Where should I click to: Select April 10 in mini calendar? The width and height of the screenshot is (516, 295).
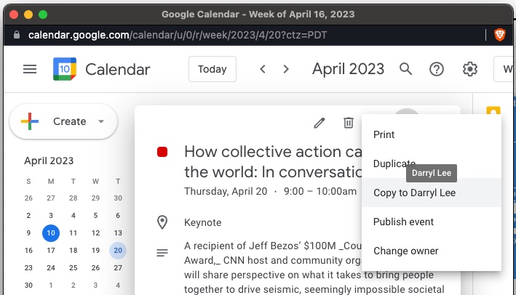pyautogui.click(x=51, y=233)
